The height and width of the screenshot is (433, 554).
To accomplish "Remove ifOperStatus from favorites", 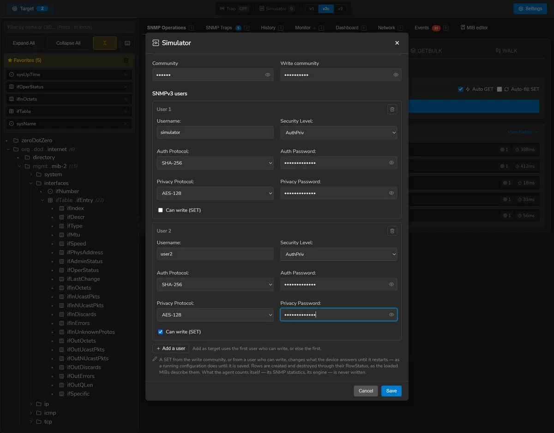I will click(126, 87).
